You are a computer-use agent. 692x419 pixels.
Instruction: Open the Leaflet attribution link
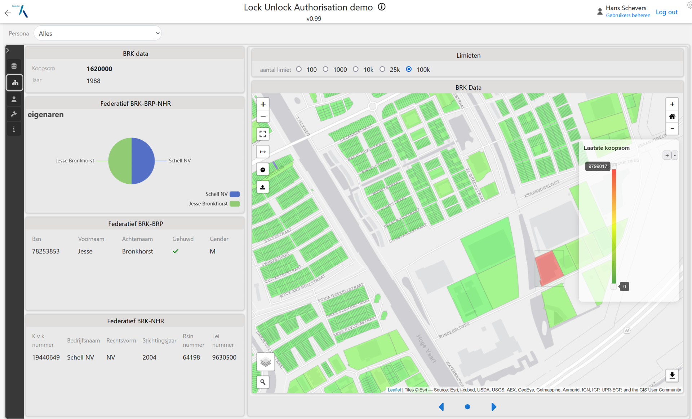pyautogui.click(x=394, y=390)
